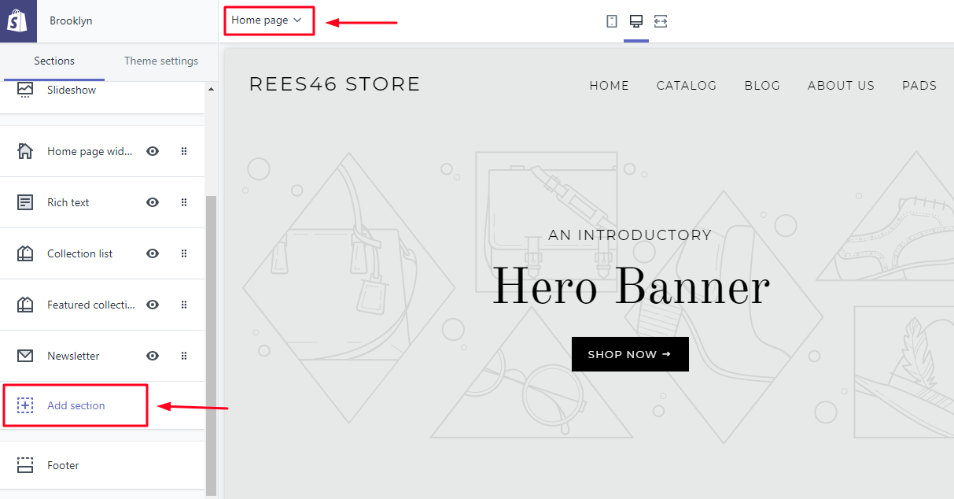This screenshot has width=954, height=499.
Task: Hide the Featured collection section
Action: (153, 305)
